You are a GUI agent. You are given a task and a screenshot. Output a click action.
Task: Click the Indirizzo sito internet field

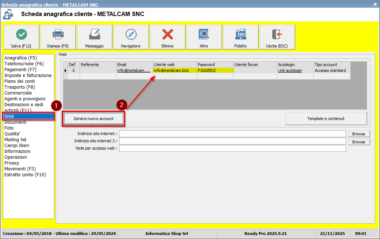click(232, 134)
